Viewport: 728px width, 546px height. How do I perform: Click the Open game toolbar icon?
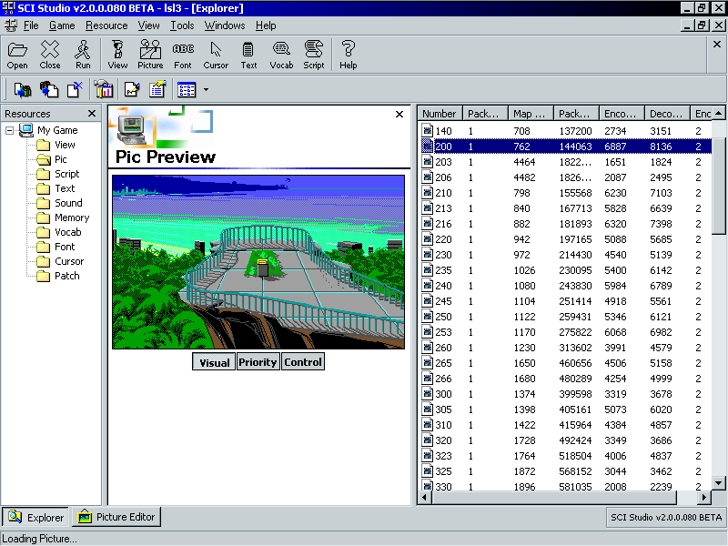(x=17, y=55)
